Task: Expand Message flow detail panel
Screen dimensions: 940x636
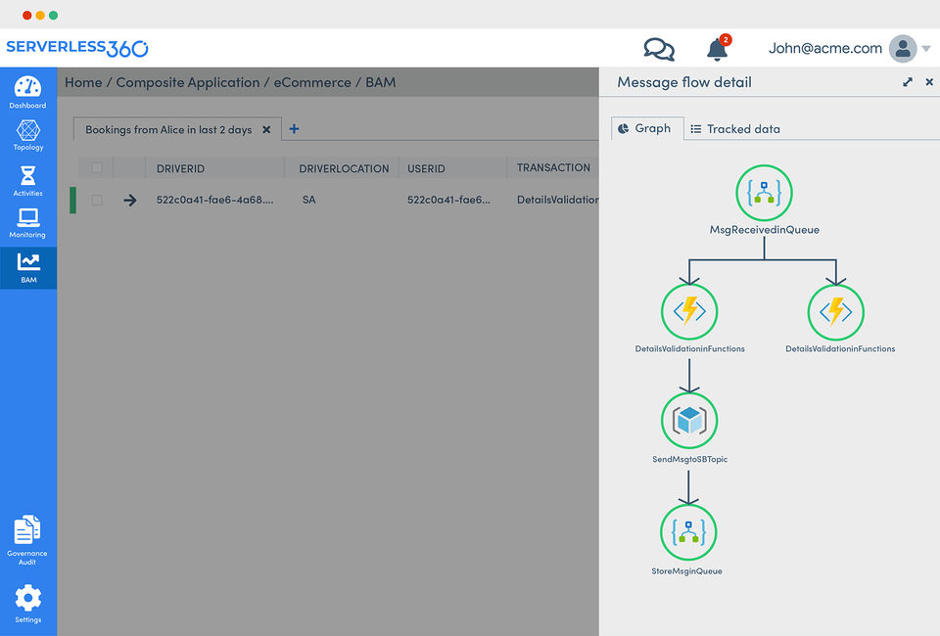Action: [x=908, y=83]
